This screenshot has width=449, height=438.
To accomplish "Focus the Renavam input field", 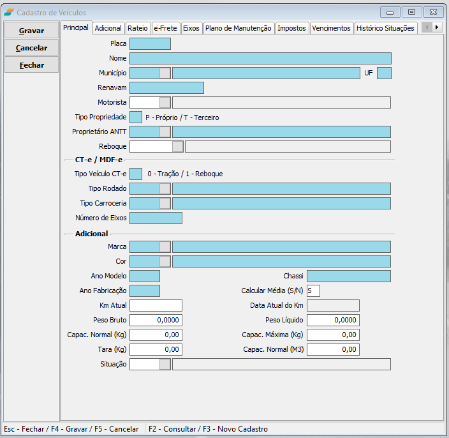I will click(x=166, y=87).
